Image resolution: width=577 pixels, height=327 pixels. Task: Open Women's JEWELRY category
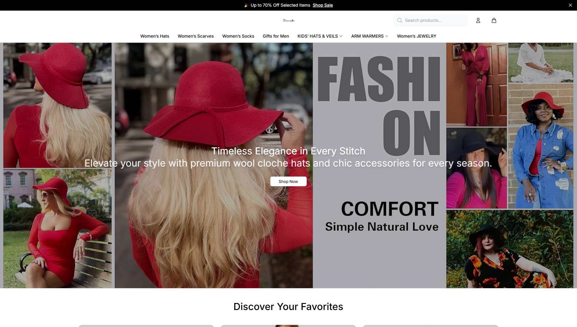click(x=417, y=36)
